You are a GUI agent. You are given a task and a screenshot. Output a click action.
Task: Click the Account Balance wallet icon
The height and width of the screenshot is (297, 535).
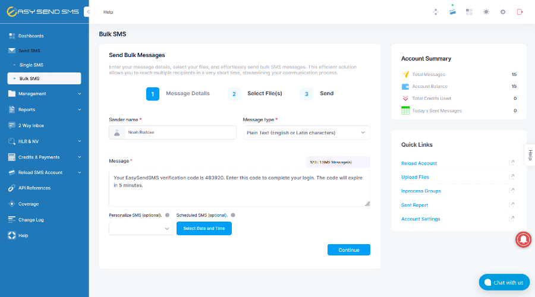(x=405, y=87)
